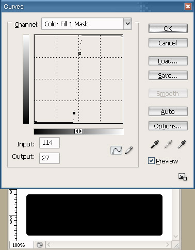
Task: Click the grayed Smooth button
Action: coord(168,93)
